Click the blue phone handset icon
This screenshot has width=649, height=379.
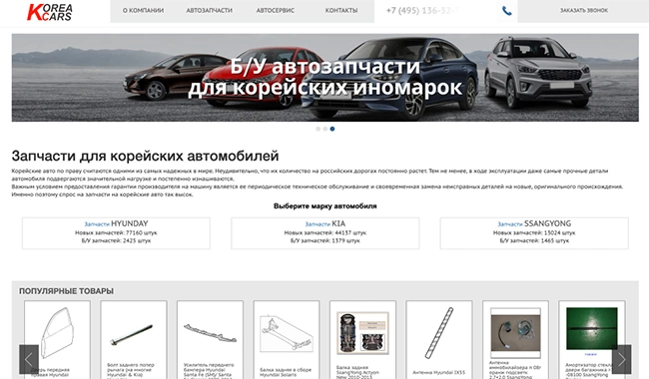506,11
